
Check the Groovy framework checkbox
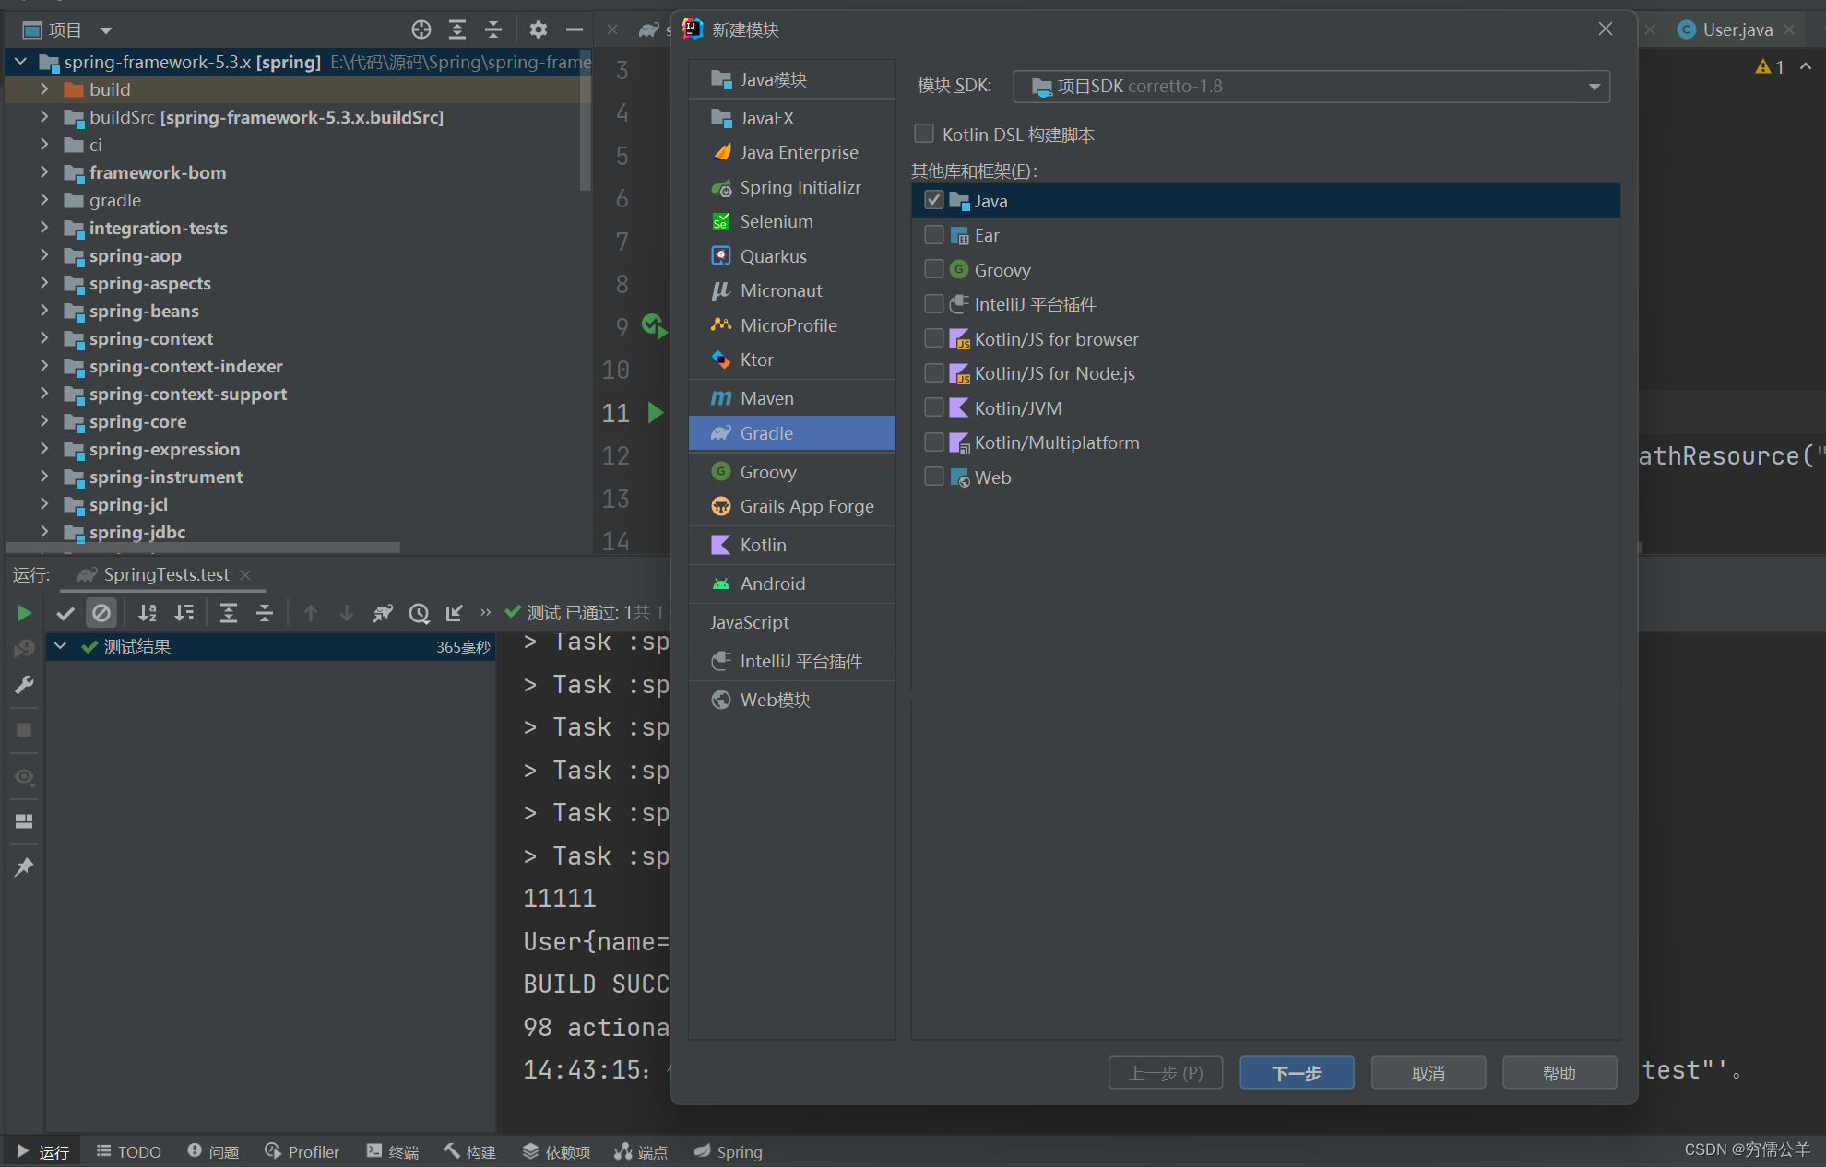point(934,269)
